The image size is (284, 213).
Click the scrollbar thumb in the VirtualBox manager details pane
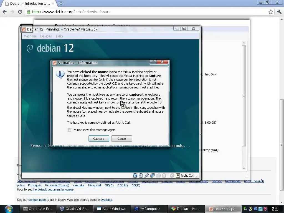(x=244, y=96)
